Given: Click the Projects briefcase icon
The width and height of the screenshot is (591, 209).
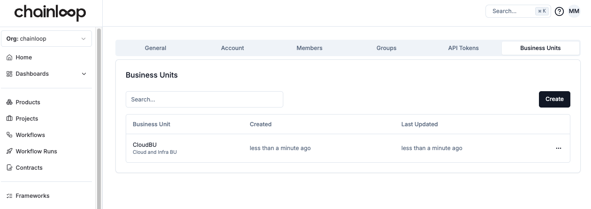Looking at the screenshot, I should [9, 119].
